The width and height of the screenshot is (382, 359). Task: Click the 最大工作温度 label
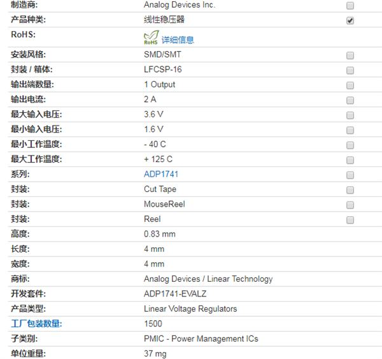36,159
